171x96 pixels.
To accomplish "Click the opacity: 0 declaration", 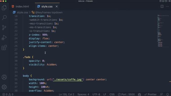I will tap(37, 61).
